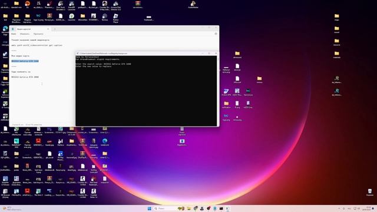Open the MSI Afterburner desktop shortcut

pyautogui.click(x=16, y=131)
